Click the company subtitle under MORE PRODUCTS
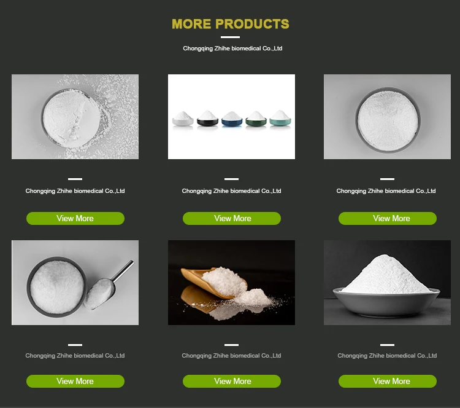Viewport: 460px width, 408px height. pos(232,49)
